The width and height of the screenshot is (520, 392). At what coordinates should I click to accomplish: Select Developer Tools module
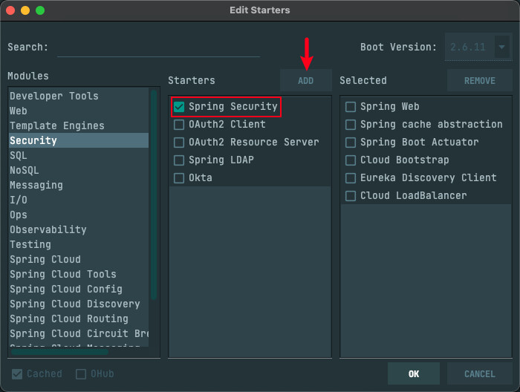click(x=79, y=96)
